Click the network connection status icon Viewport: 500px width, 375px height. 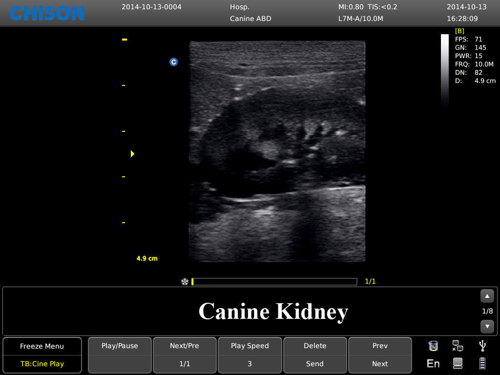[x=458, y=346]
